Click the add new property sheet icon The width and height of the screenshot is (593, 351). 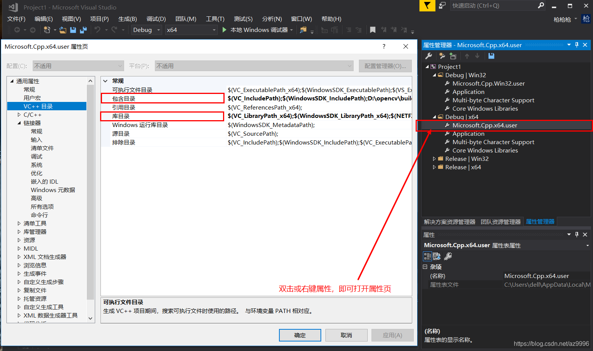(x=442, y=56)
